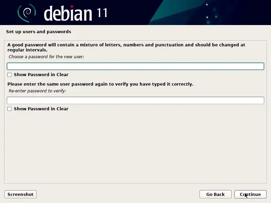Click the Show Password in Clear label under verify field
Image resolution: width=271 pixels, height=203 pixels.
pyautogui.click(x=41, y=109)
